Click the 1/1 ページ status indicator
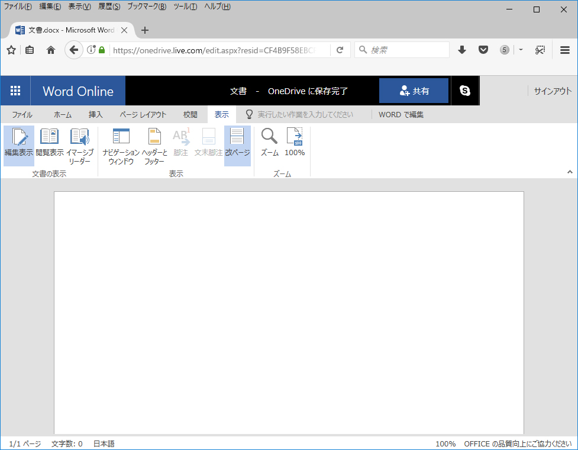This screenshot has height=450, width=578. pos(25,443)
